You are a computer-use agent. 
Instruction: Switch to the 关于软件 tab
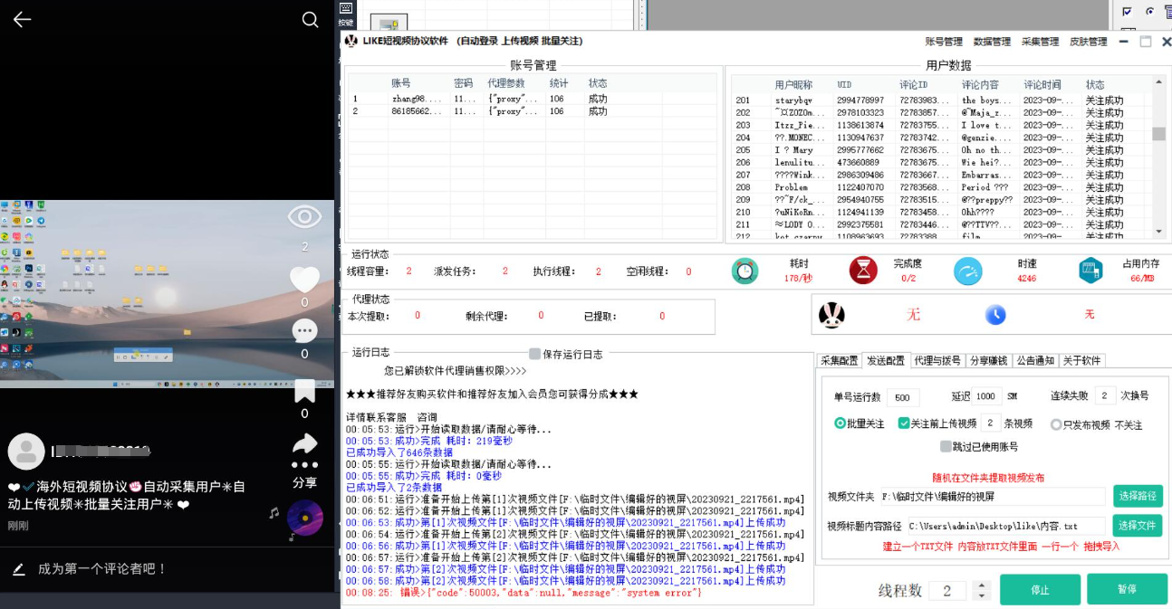(x=1082, y=360)
